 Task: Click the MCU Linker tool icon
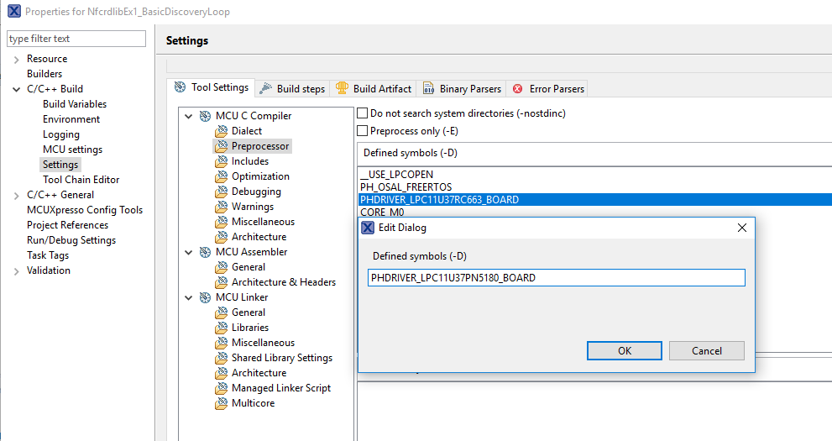pos(205,297)
